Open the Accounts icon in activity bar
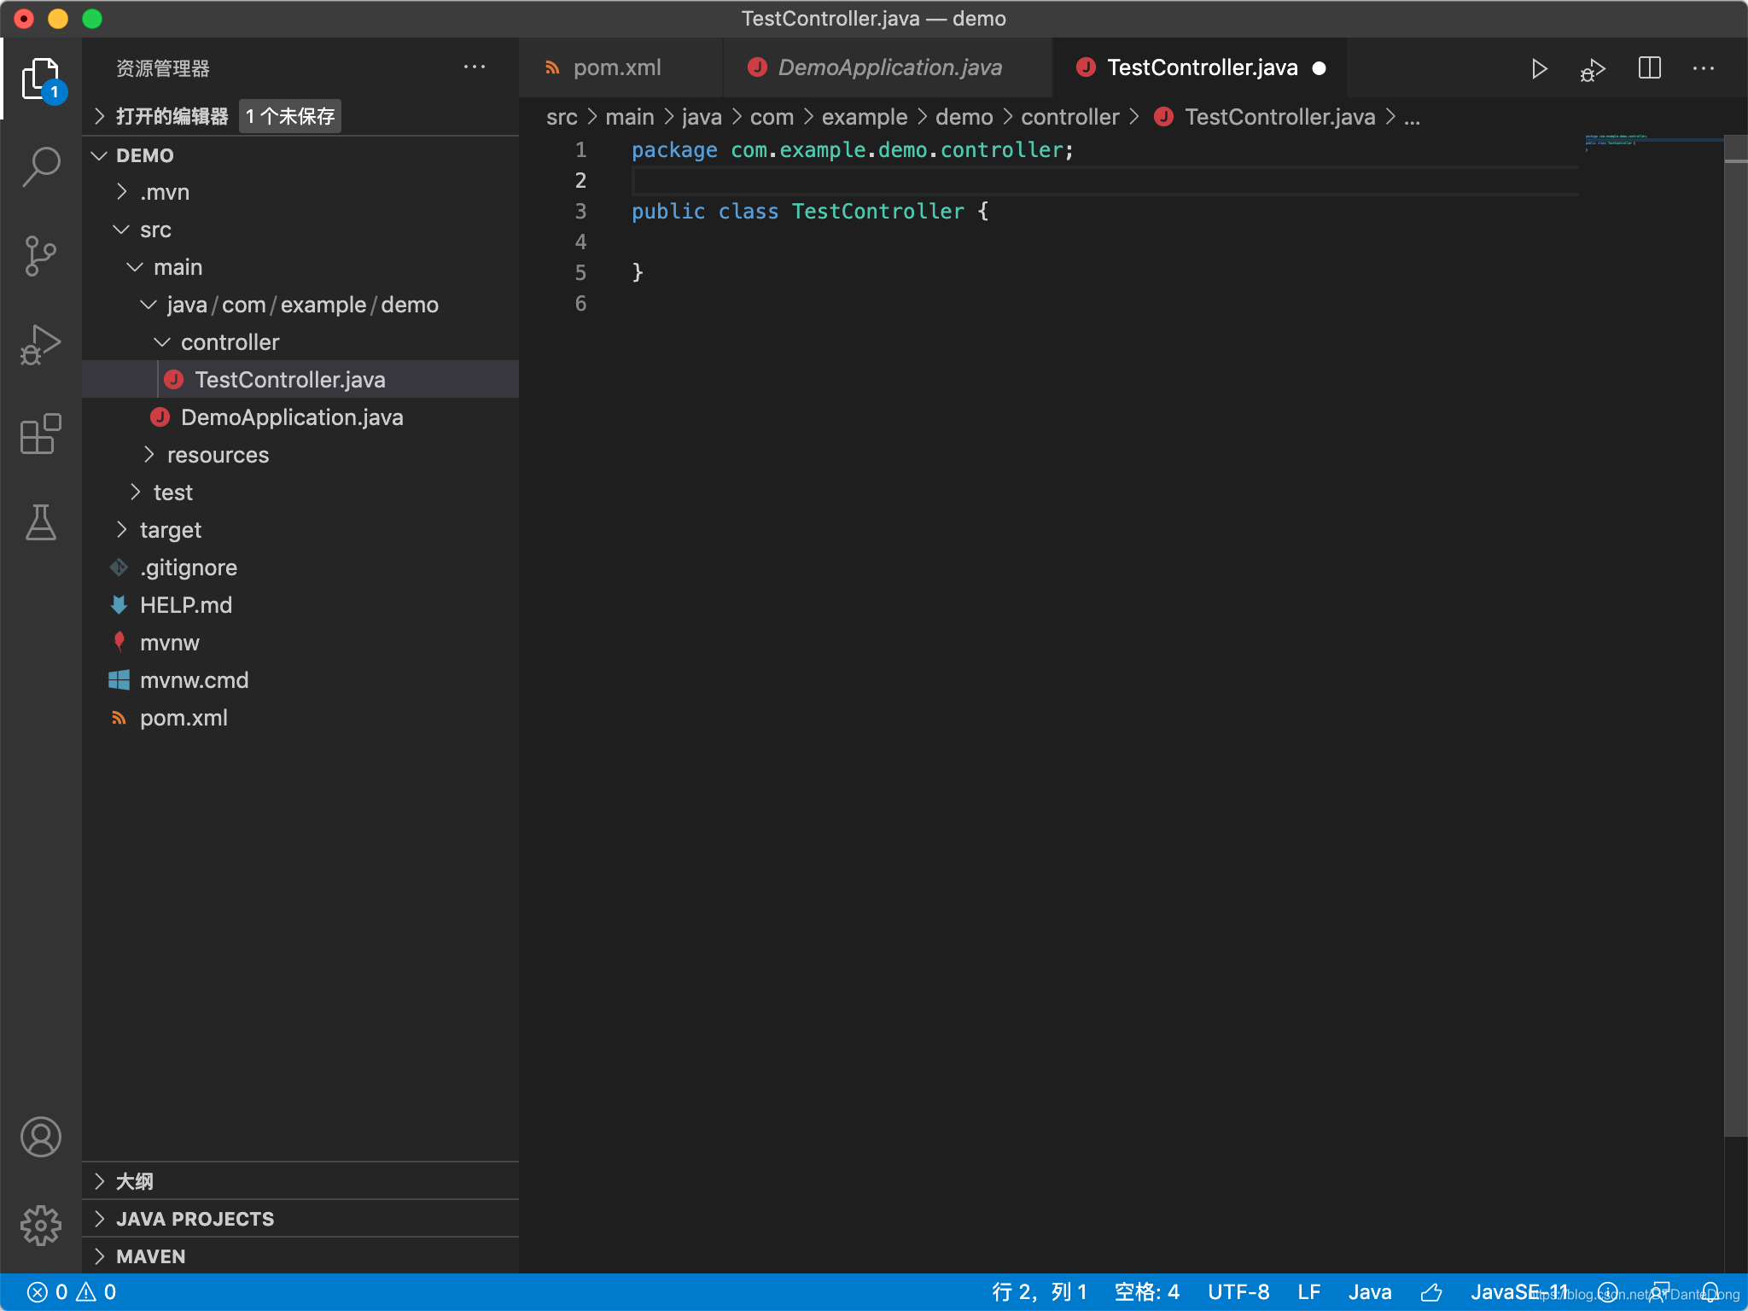This screenshot has width=1748, height=1311. 41,1137
